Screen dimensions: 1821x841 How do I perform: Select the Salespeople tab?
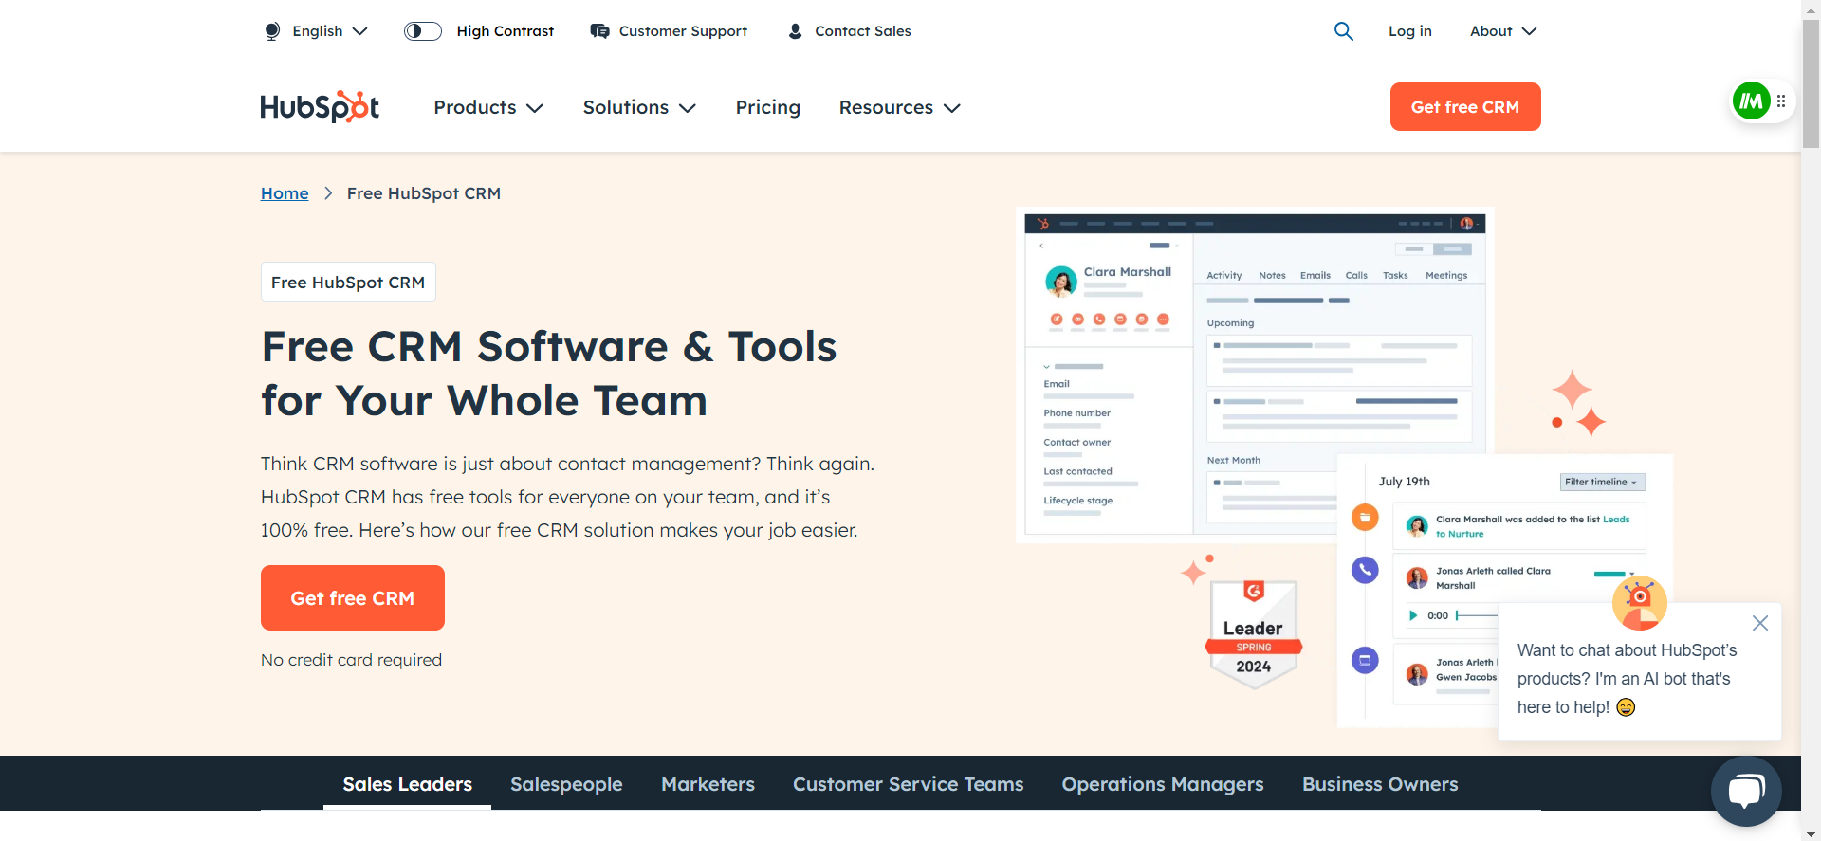(x=566, y=784)
